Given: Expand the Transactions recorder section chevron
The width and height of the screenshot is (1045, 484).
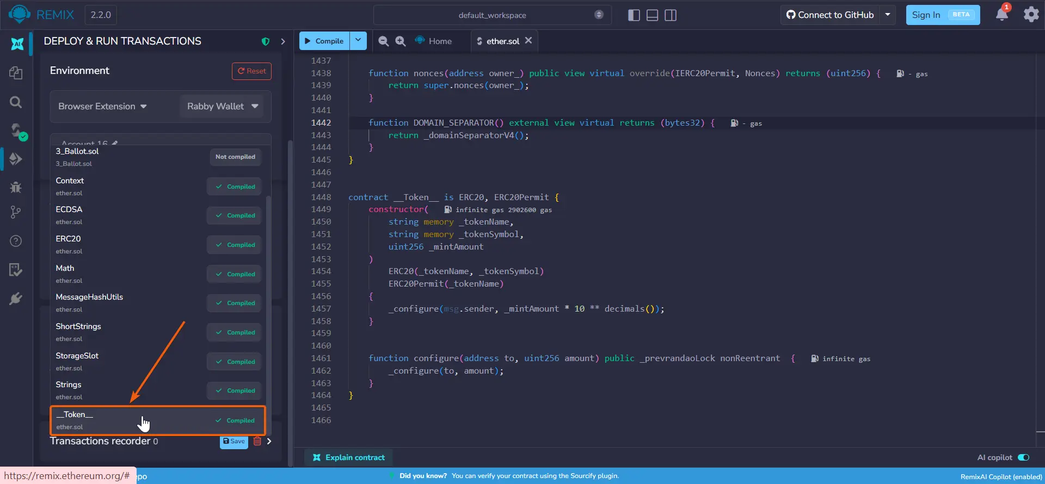Looking at the screenshot, I should [x=269, y=441].
